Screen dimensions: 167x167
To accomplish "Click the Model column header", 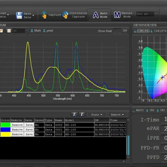I will [79, 120].
